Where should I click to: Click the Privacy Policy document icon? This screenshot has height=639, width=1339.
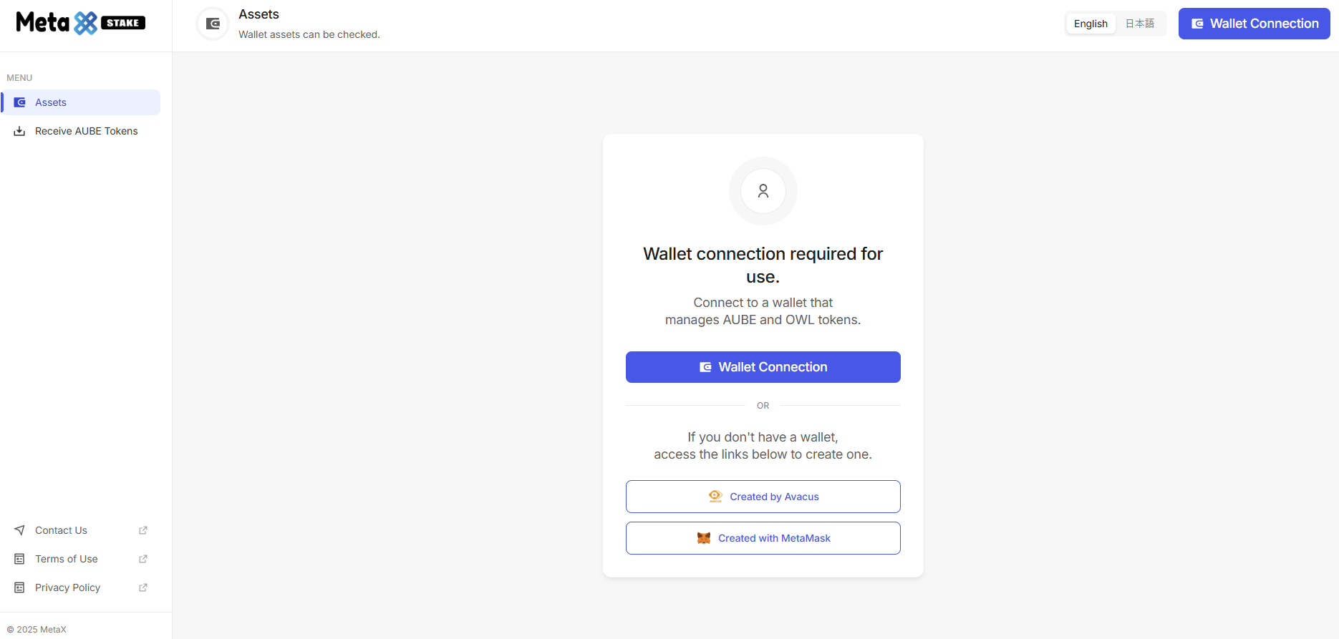pyautogui.click(x=20, y=587)
